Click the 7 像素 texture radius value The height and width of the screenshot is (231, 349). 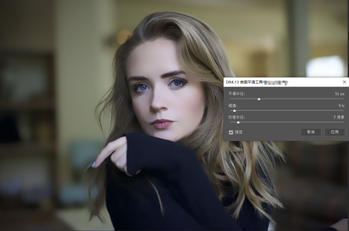(x=339, y=117)
